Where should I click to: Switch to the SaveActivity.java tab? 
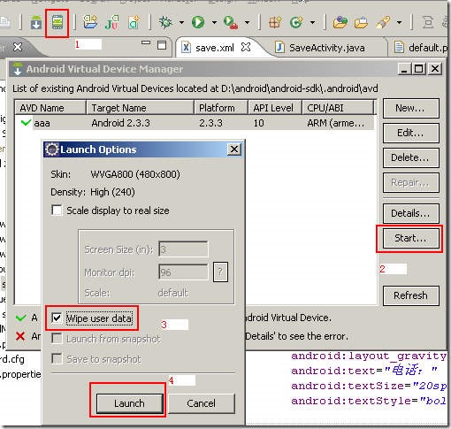326,48
